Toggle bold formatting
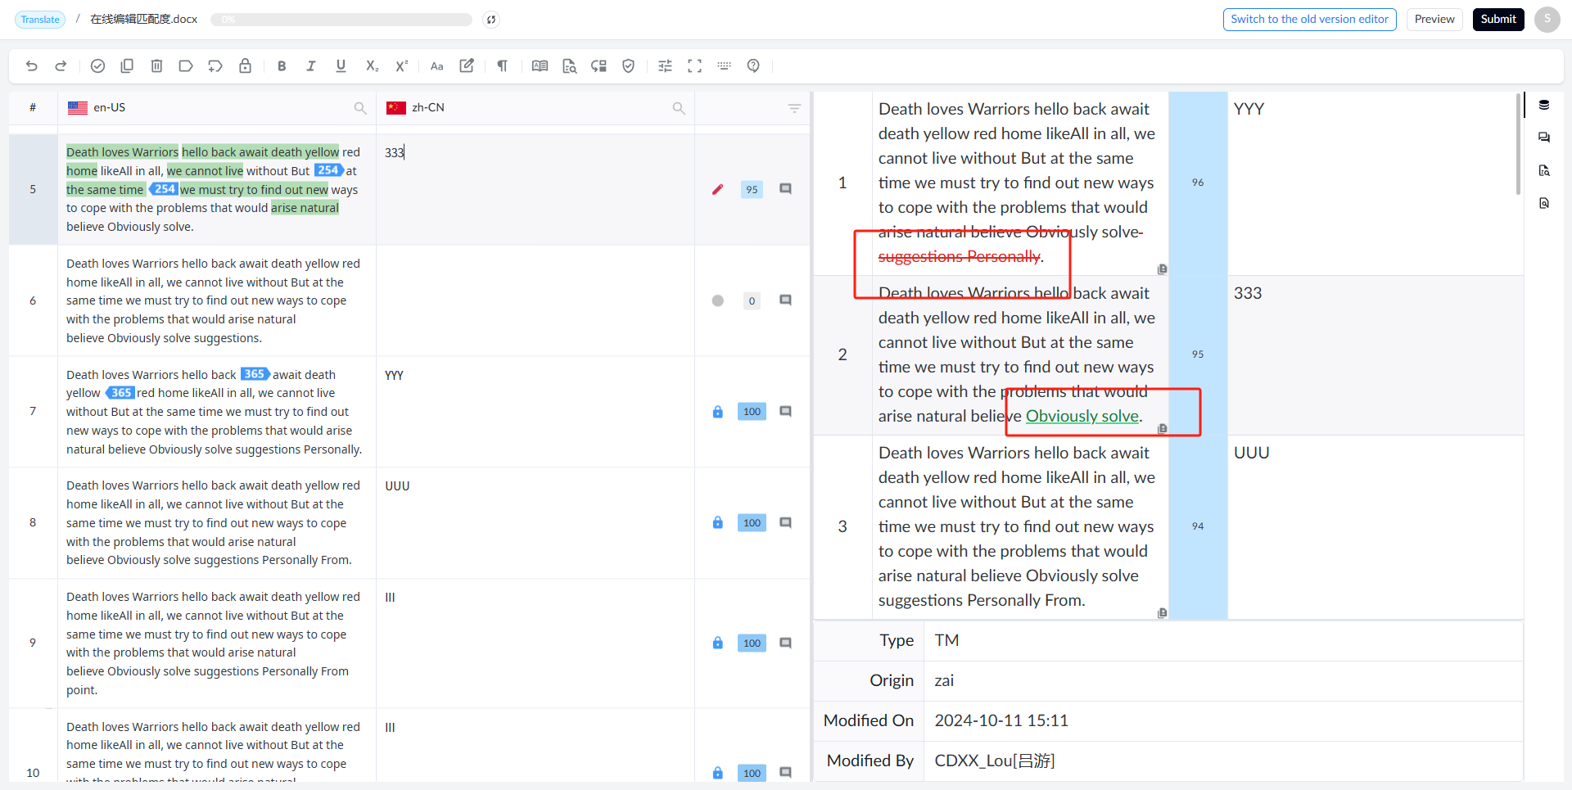The height and width of the screenshot is (790, 1572). (x=282, y=66)
